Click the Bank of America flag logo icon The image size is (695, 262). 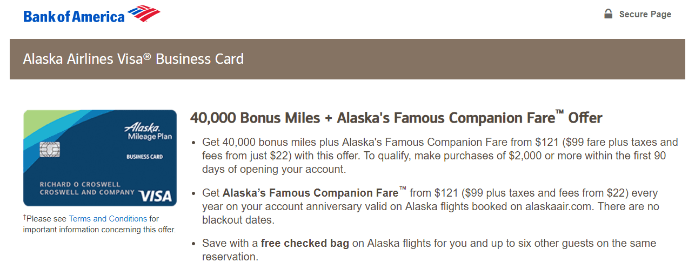pyautogui.click(x=144, y=14)
